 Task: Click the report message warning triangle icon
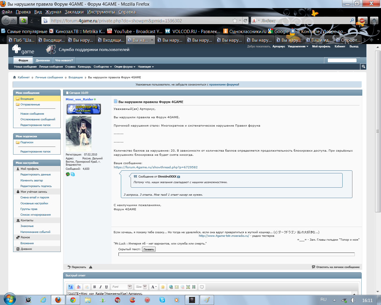click(x=91, y=267)
